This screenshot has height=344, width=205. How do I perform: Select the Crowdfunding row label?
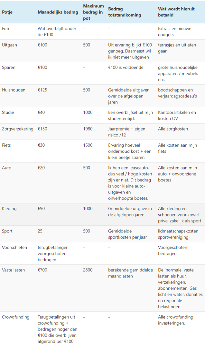point(15,317)
